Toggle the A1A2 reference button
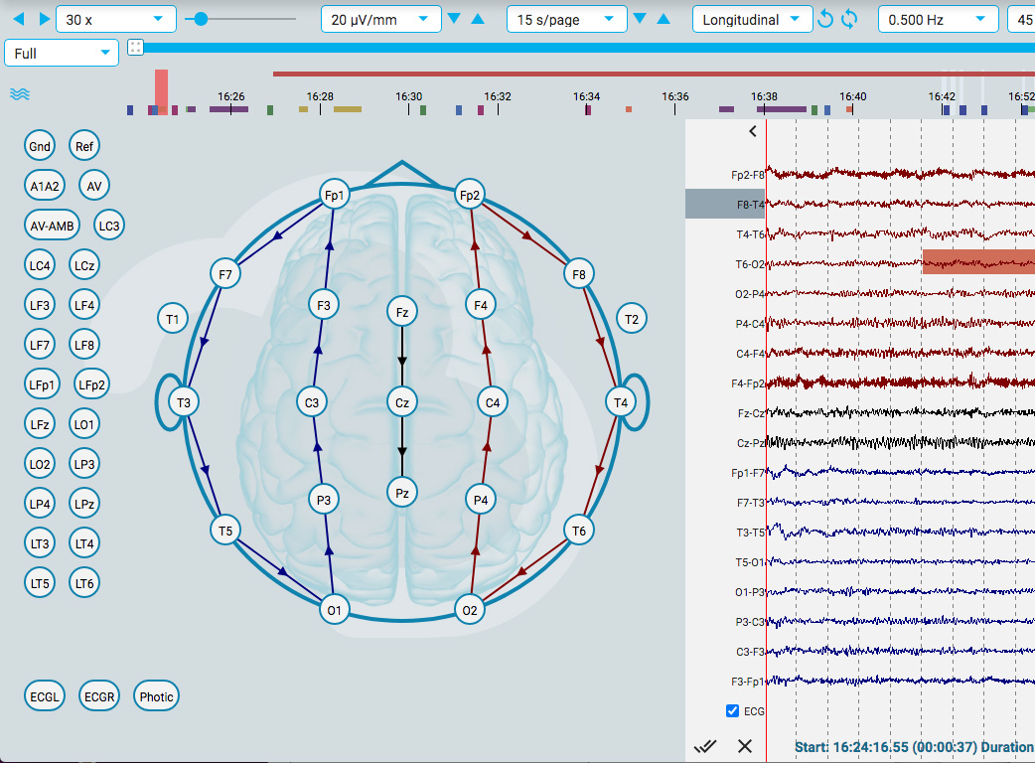1035x763 pixels. [45, 186]
